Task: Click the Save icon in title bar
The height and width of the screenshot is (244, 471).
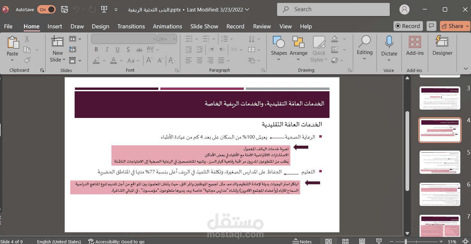Action: [x=64, y=9]
